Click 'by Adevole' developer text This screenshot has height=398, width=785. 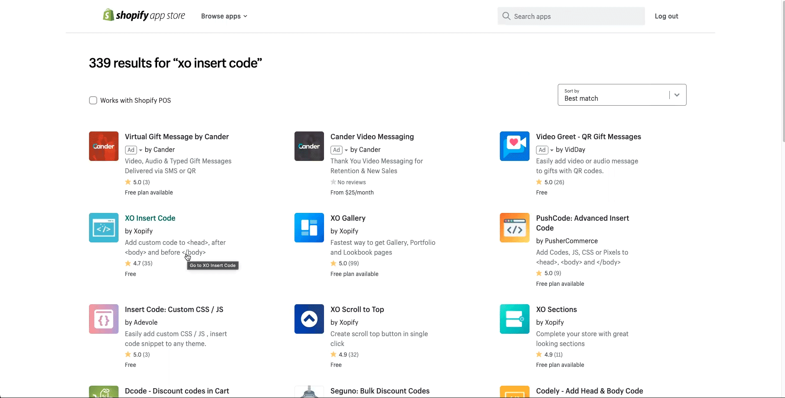pyautogui.click(x=141, y=322)
